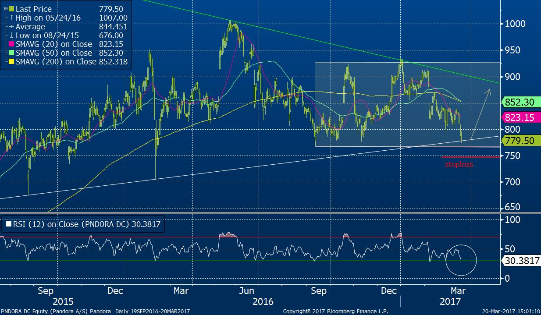Click the Last Price legend color swatch
Viewport: 541px width, 315px height.
coord(11,9)
